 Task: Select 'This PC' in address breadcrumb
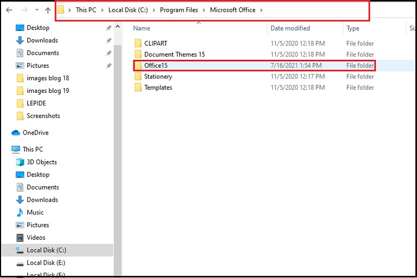(86, 10)
